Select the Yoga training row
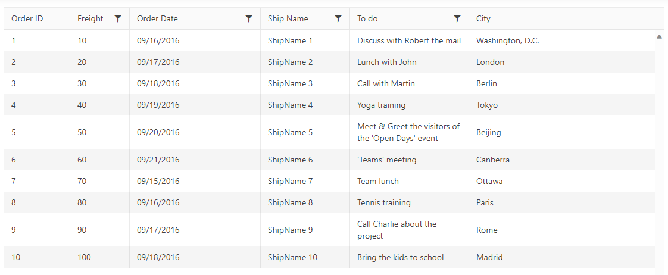The height and width of the screenshot is (275, 668). pyautogui.click(x=329, y=105)
